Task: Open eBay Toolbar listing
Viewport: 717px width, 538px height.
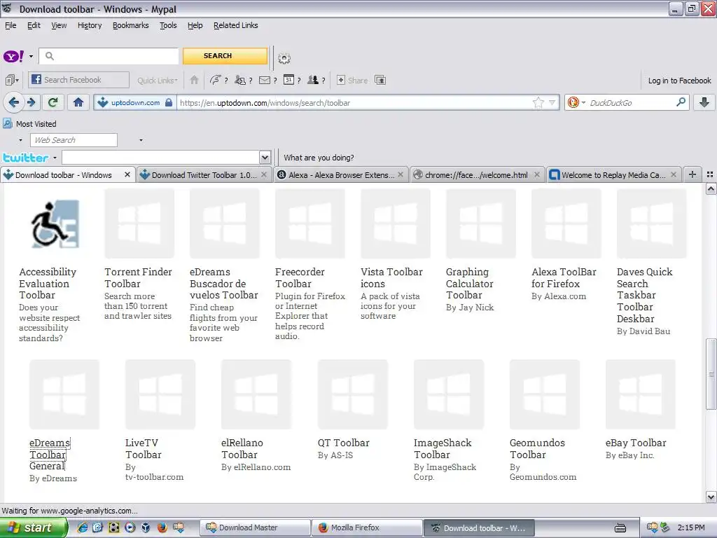Action: 636,443
